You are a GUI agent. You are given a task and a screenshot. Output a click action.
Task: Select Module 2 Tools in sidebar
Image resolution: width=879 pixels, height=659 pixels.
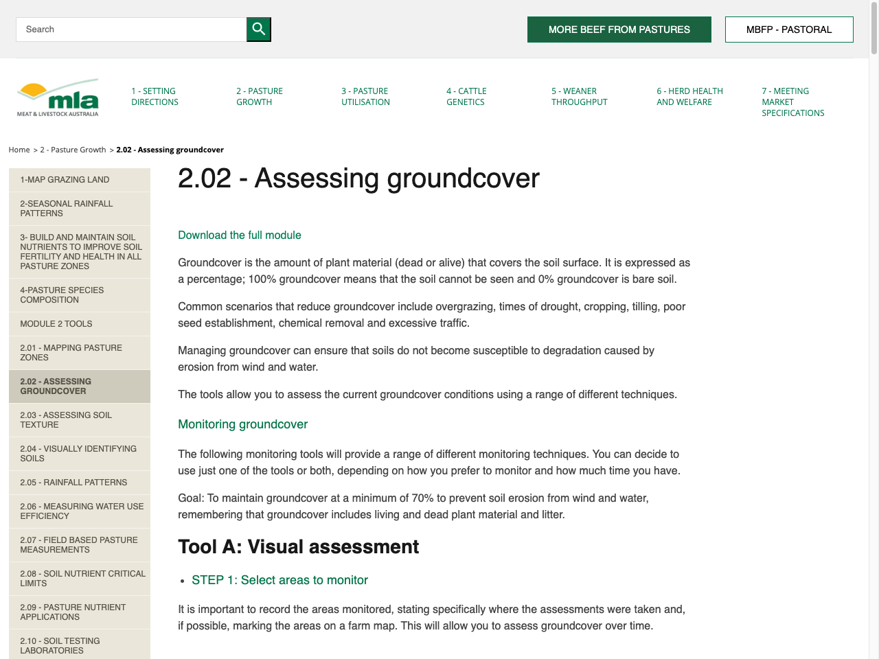[x=56, y=323]
